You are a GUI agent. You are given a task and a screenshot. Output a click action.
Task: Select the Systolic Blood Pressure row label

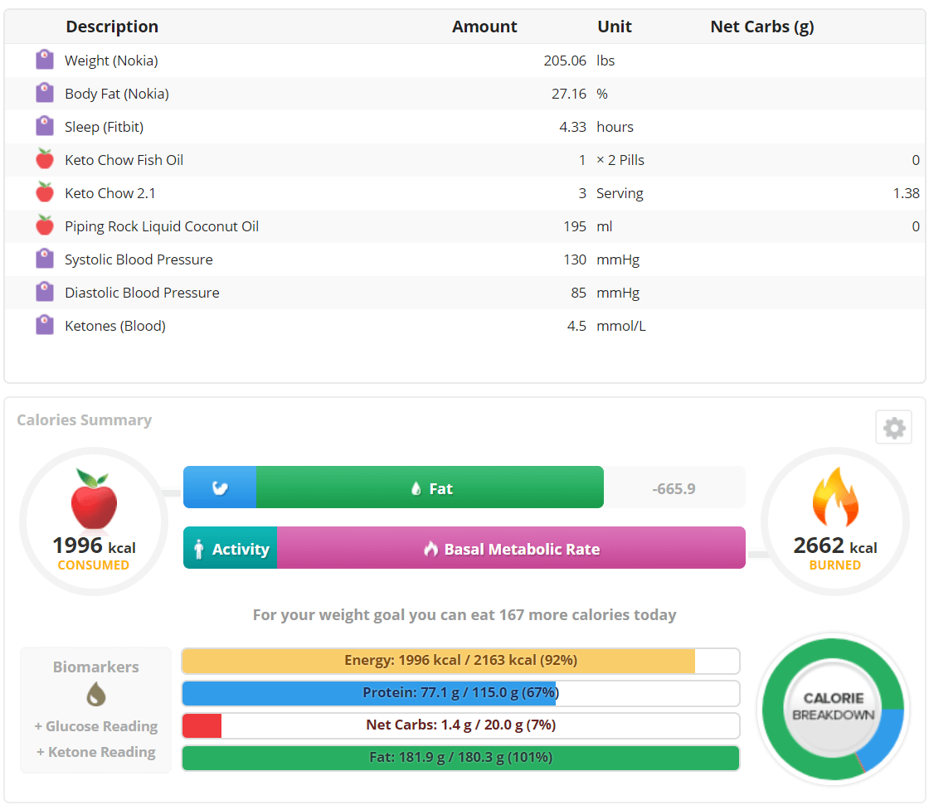(x=139, y=259)
